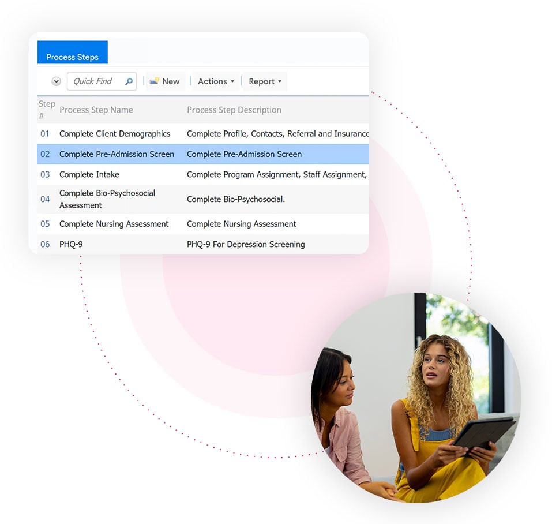Click the New record icon beside New

pos(153,81)
